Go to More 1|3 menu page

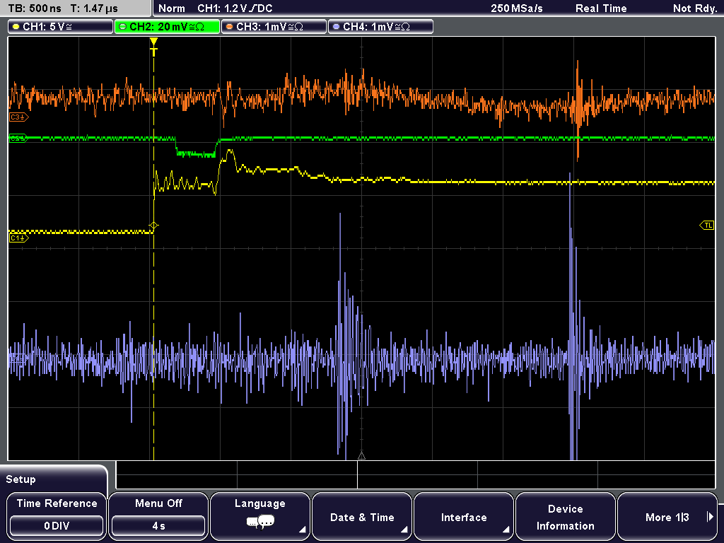[667, 516]
